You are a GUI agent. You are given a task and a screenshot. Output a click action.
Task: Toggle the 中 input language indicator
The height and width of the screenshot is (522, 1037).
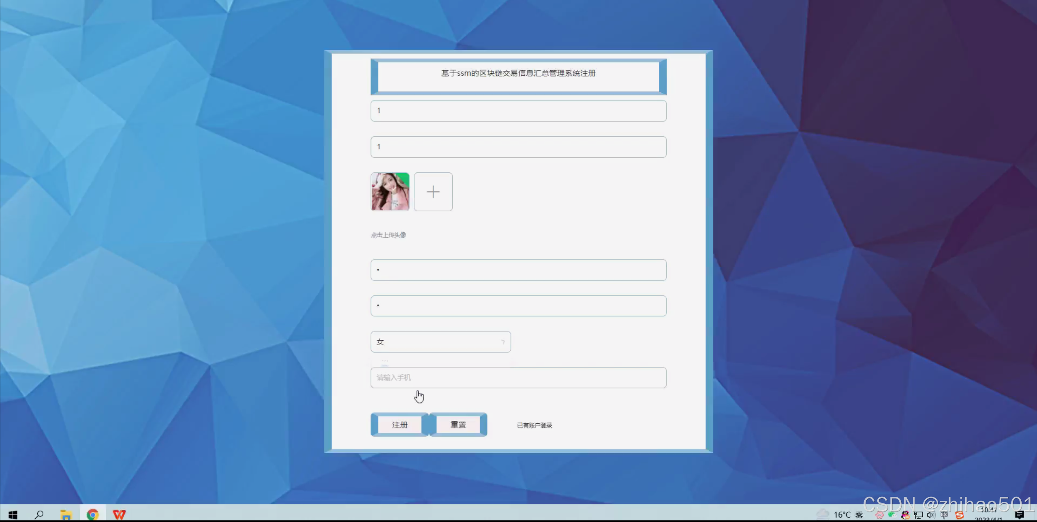[944, 515]
